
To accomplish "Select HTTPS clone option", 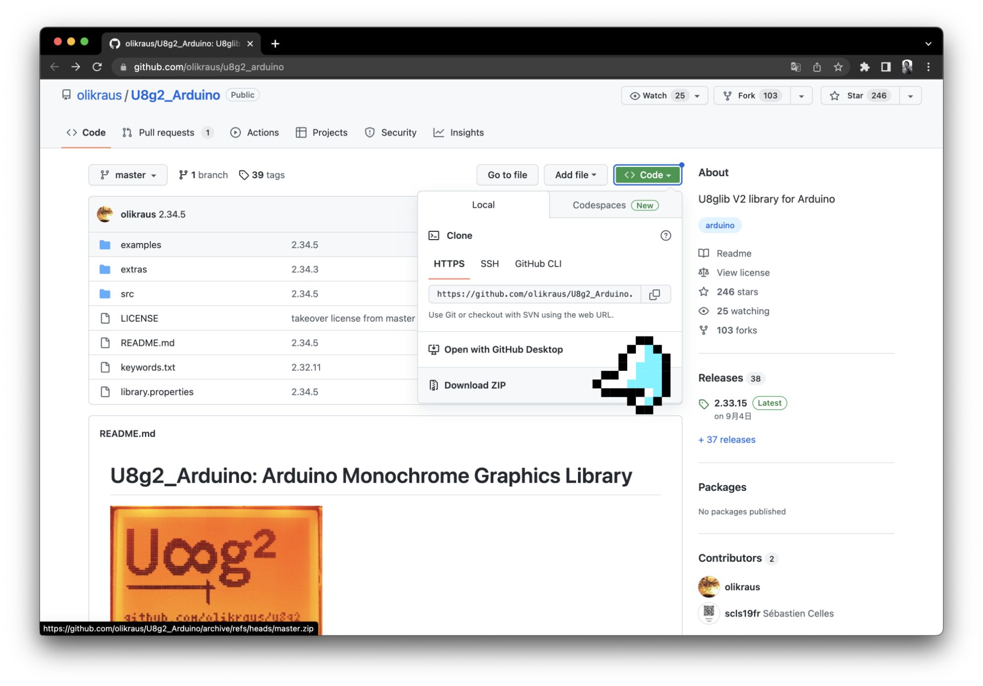I will [449, 264].
